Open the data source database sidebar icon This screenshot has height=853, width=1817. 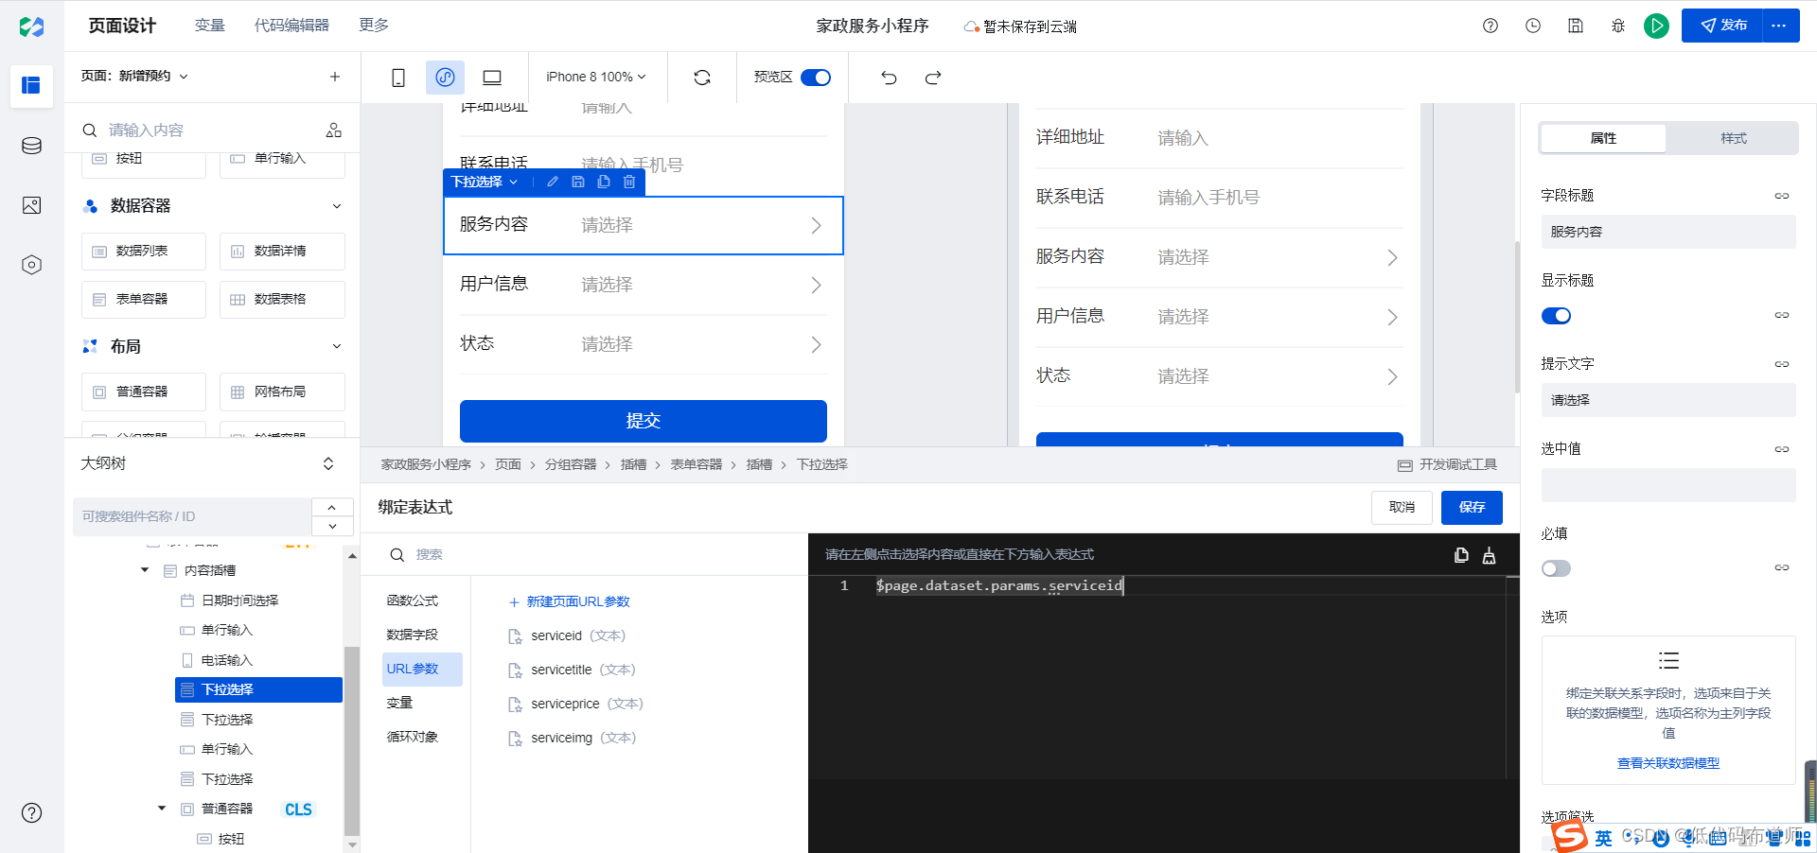(31, 146)
